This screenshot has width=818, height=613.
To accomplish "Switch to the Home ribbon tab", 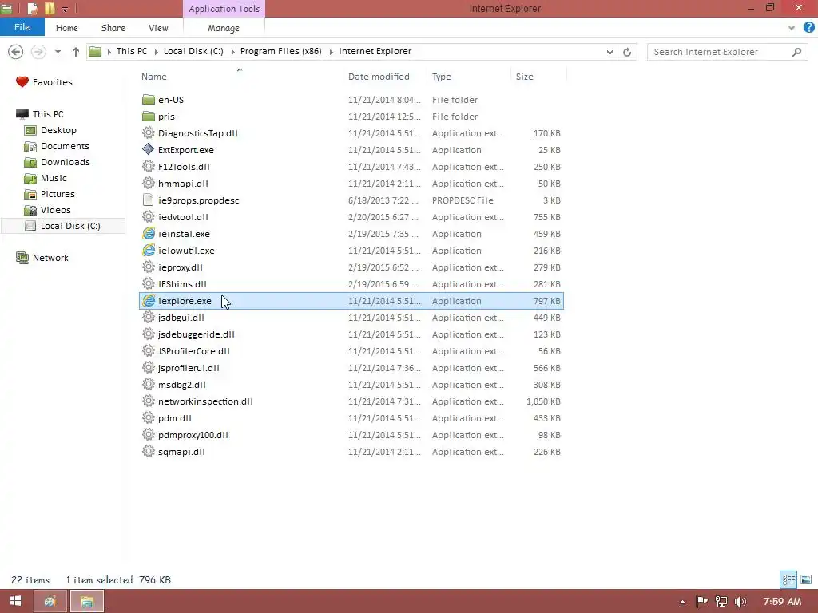I will [67, 28].
